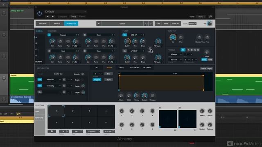Click inside the X2/Y2 XY pad
Image resolution: width=262 pixels, height=147 pixels.
tap(187, 119)
